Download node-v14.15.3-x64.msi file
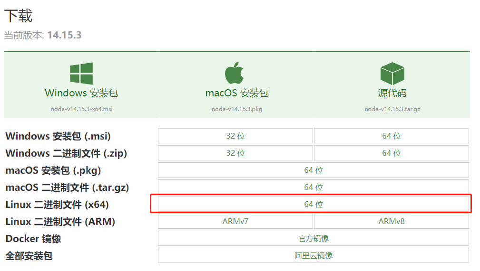 point(81,109)
